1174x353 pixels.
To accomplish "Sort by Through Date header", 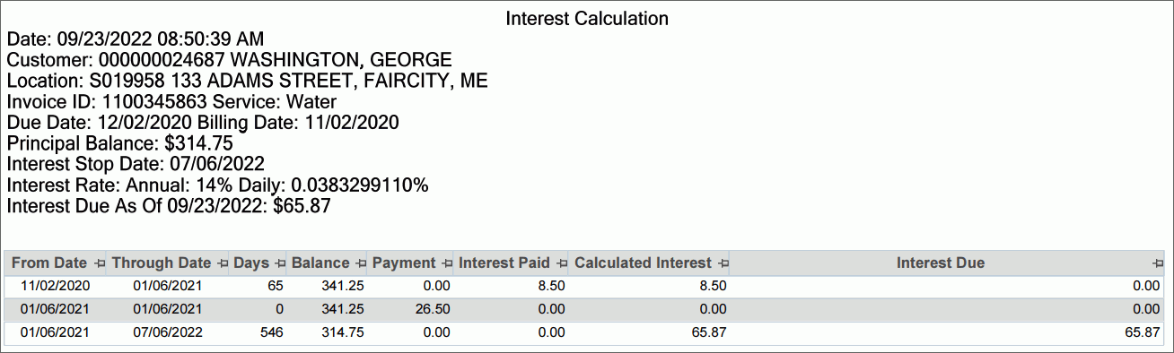I will [162, 263].
